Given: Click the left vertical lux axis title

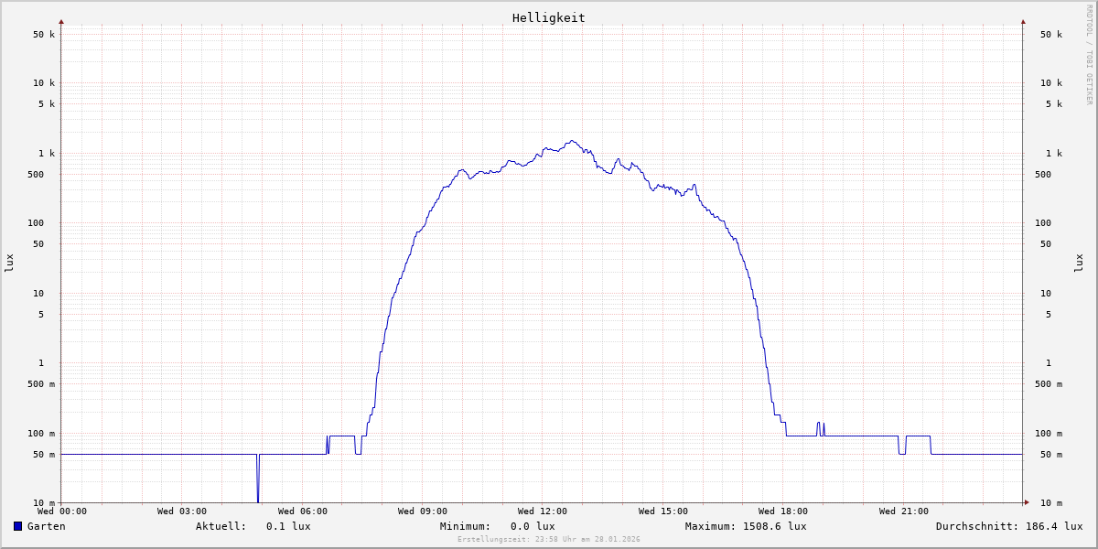Looking at the screenshot, I should (9, 263).
